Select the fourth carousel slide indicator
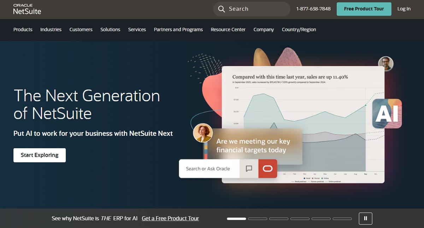Image resolution: width=424 pixels, height=228 pixels. pyautogui.click(x=300, y=219)
